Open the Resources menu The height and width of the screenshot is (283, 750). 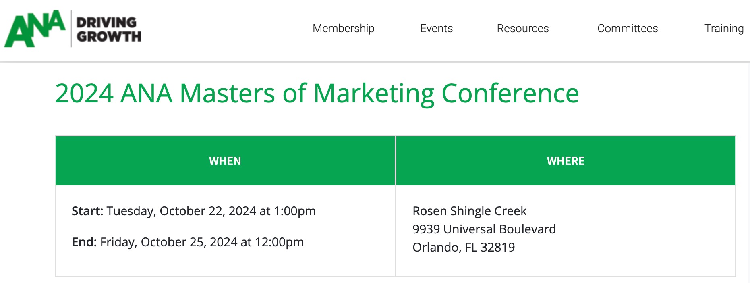click(523, 29)
